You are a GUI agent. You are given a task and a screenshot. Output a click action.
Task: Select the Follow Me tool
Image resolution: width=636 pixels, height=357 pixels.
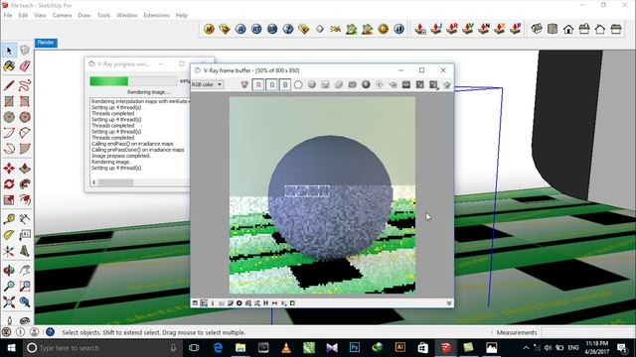(x=25, y=183)
